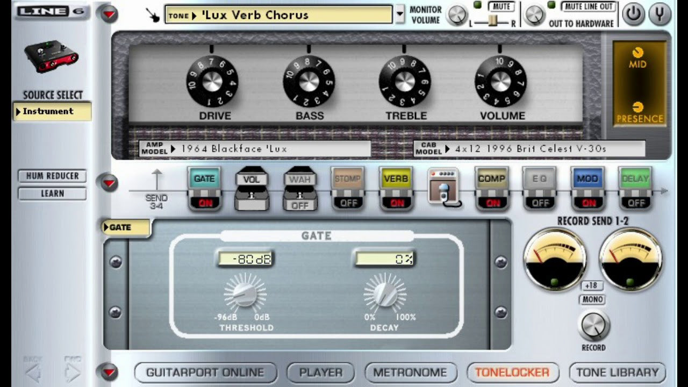Toggle the Wah OFF switch
This screenshot has width=688, height=387.
point(300,205)
